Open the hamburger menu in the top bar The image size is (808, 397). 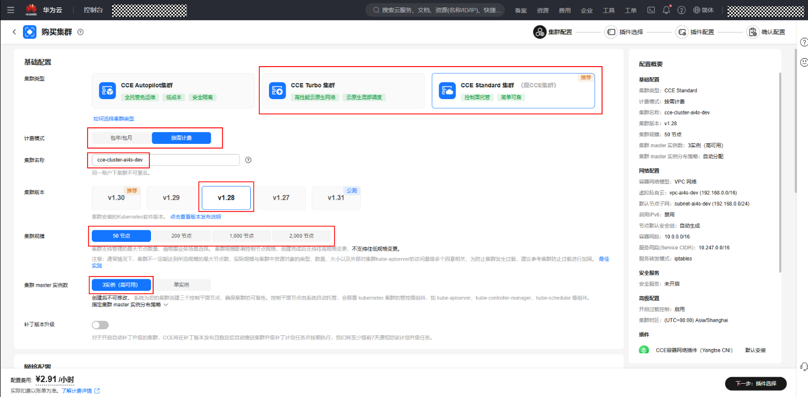11,10
